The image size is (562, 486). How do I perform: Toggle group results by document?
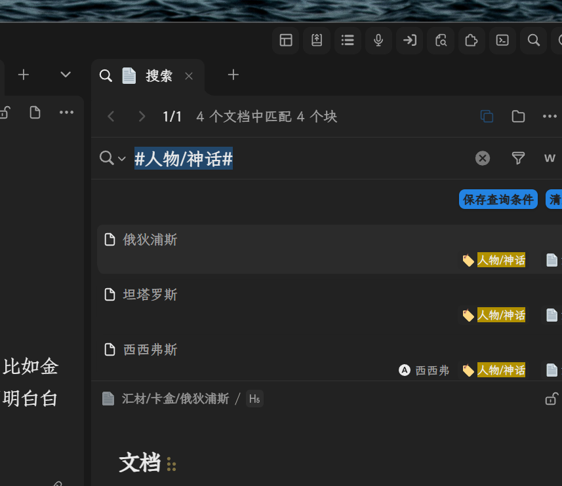[x=487, y=116]
